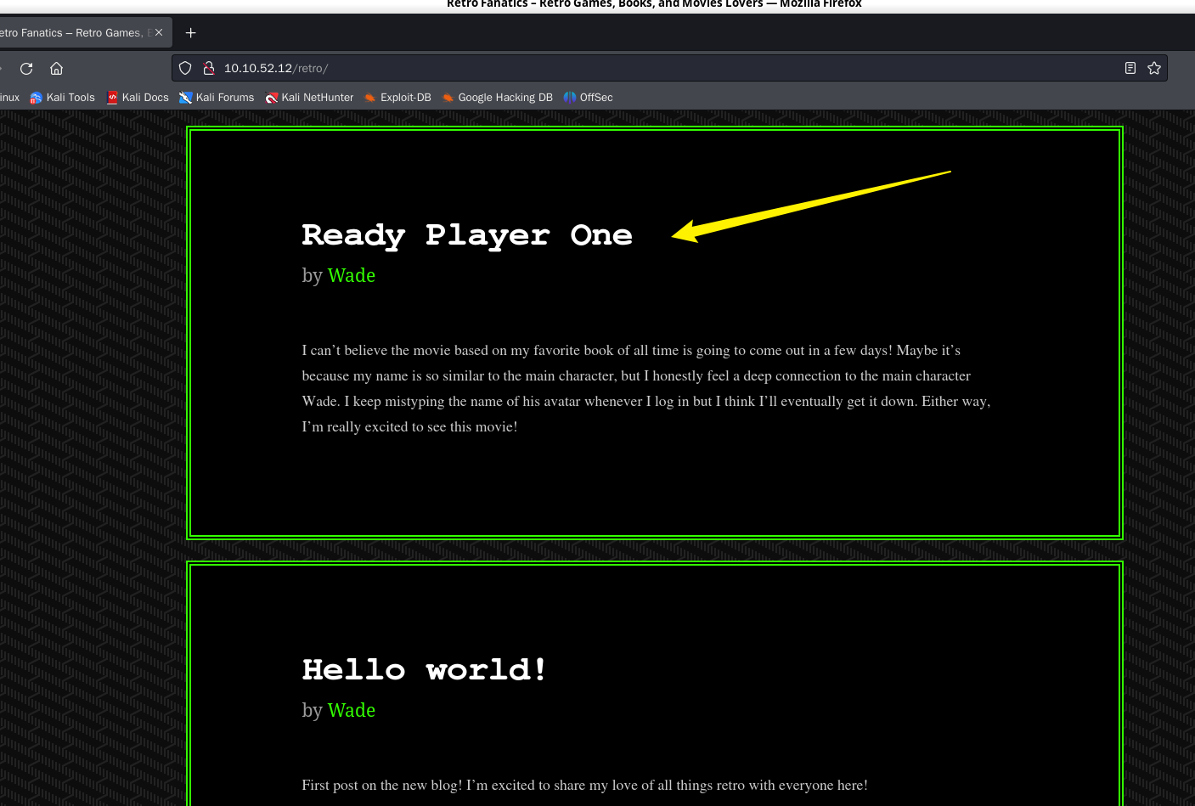Click the Google Hacking DB bookmark icon

pyautogui.click(x=448, y=98)
